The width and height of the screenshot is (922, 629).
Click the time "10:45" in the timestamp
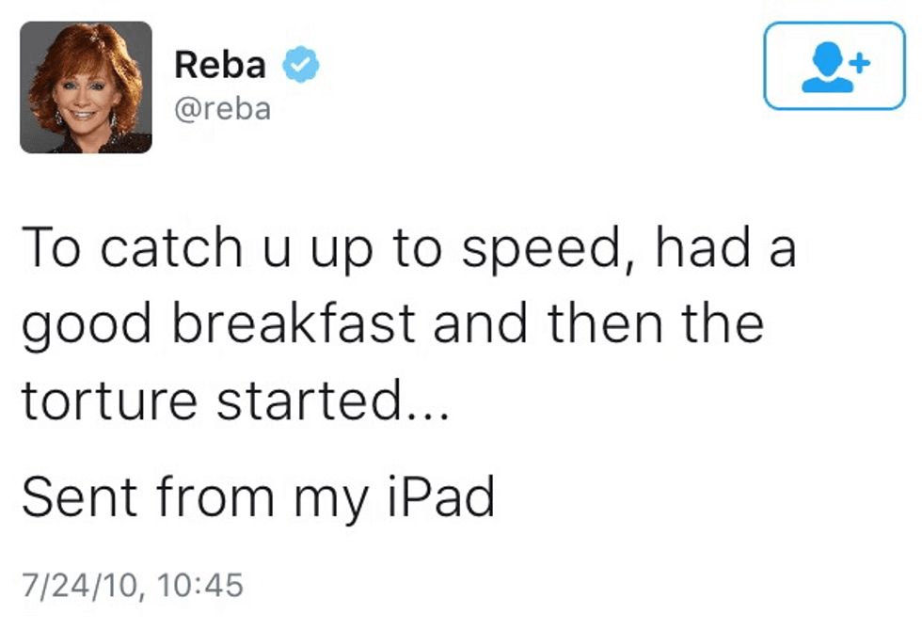[x=200, y=585]
